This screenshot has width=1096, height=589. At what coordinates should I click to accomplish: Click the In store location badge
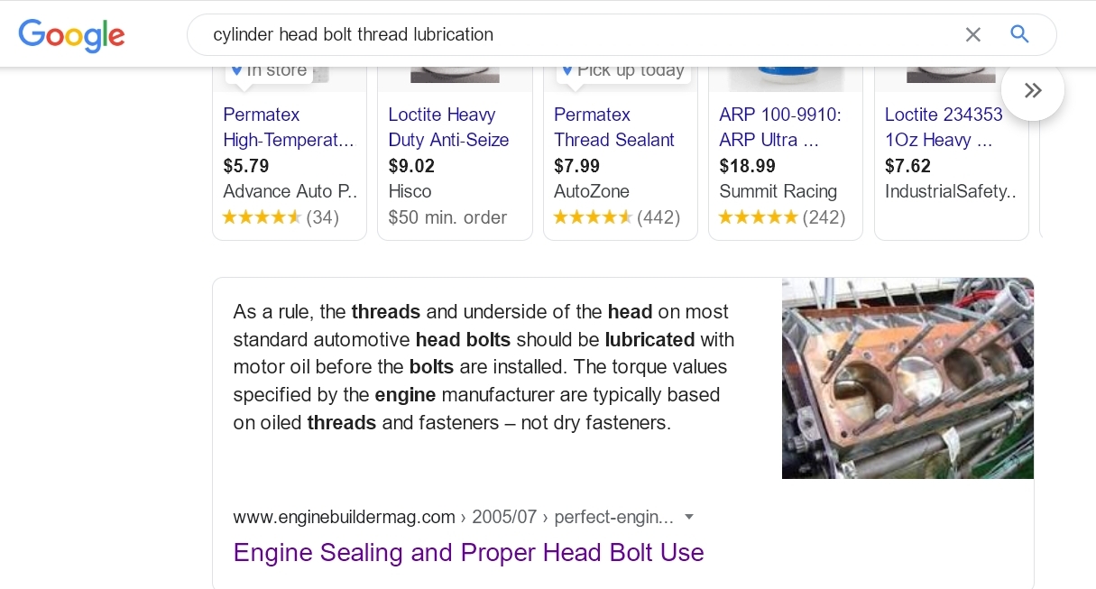(x=269, y=71)
